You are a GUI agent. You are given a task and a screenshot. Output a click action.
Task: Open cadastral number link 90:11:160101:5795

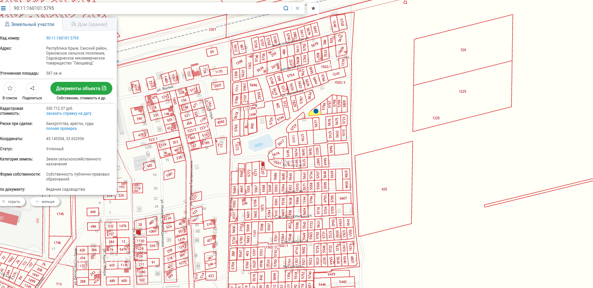pos(62,38)
